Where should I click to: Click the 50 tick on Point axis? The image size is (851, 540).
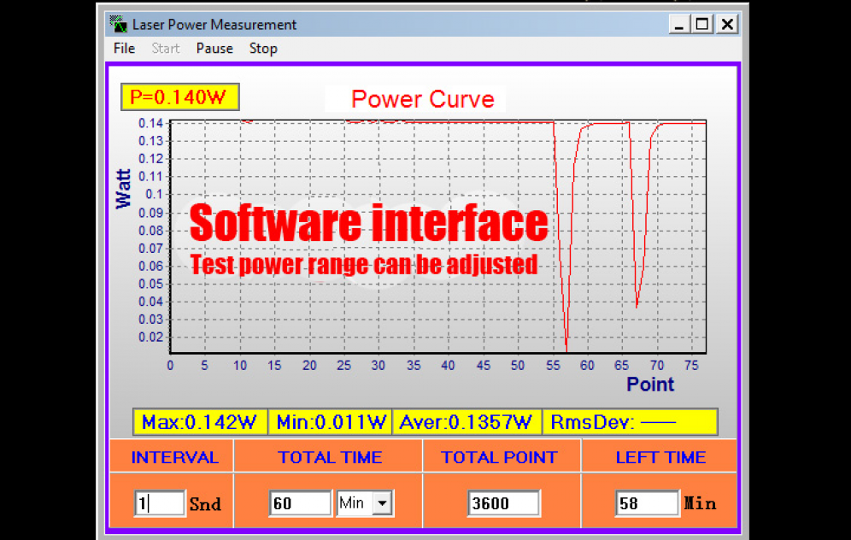[x=517, y=365]
